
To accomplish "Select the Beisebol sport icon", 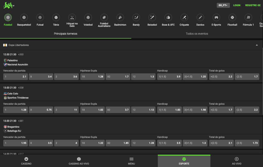I will [x=152, y=17].
